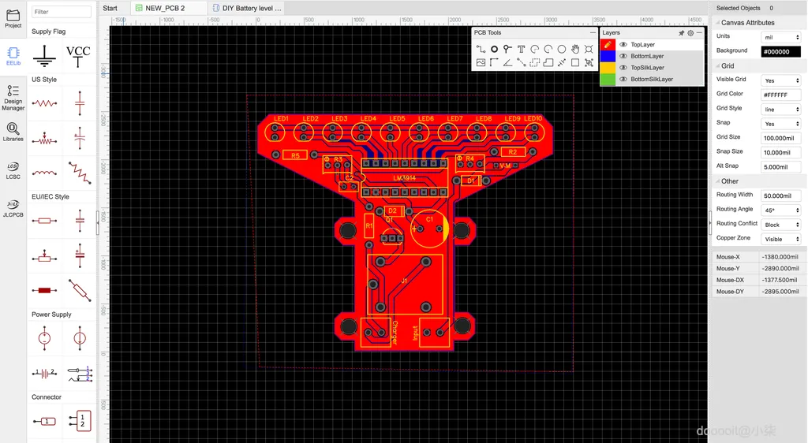Open the Routing Angle dropdown
The height and width of the screenshot is (443, 808).
(x=780, y=210)
